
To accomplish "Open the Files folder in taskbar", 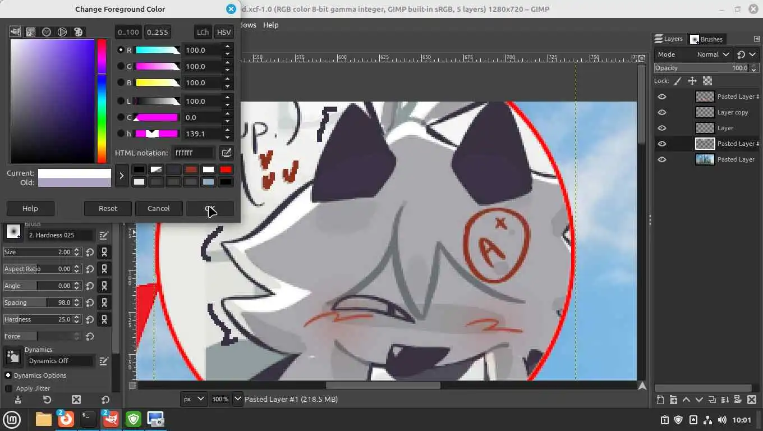I will point(44,419).
